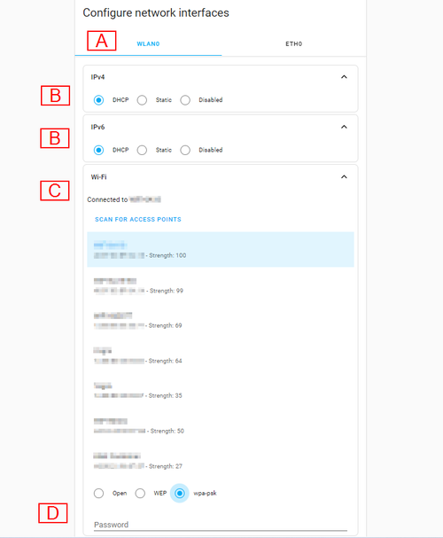Select WEP authentication option
The height and width of the screenshot is (538, 443).
(x=140, y=494)
